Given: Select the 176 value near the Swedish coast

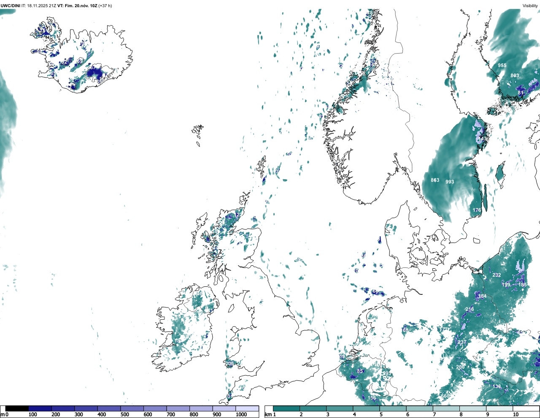Looking at the screenshot, I should (477, 210).
